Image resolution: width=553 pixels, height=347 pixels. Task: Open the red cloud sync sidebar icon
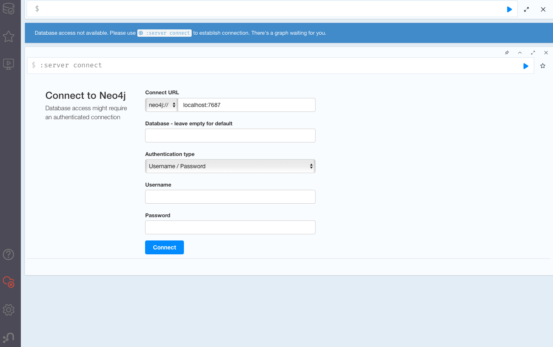(x=9, y=282)
